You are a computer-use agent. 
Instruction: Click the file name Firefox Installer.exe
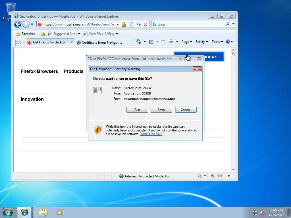[138, 88]
